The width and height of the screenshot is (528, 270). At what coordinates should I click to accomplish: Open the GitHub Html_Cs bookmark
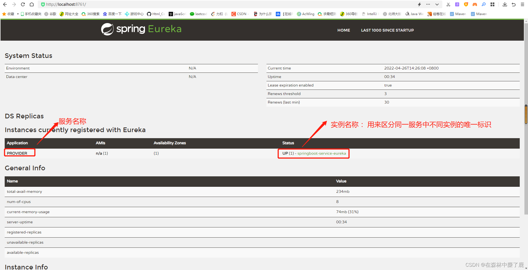pyautogui.click(x=156, y=14)
